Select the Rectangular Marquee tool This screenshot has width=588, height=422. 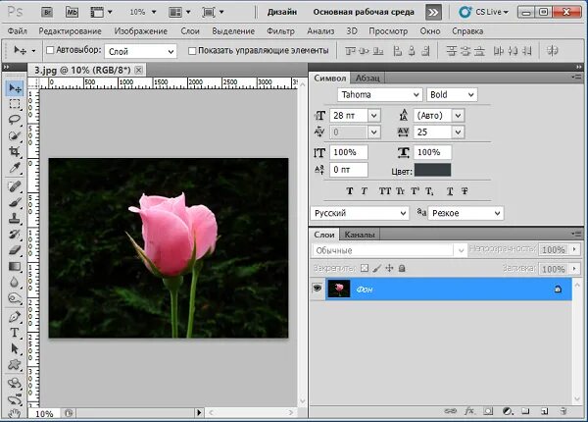tap(15, 104)
